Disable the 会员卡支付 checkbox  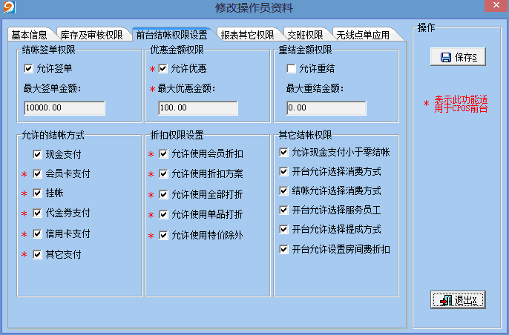click(38, 174)
